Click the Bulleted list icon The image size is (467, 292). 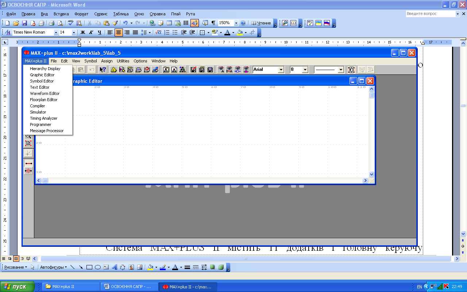click(x=175, y=32)
